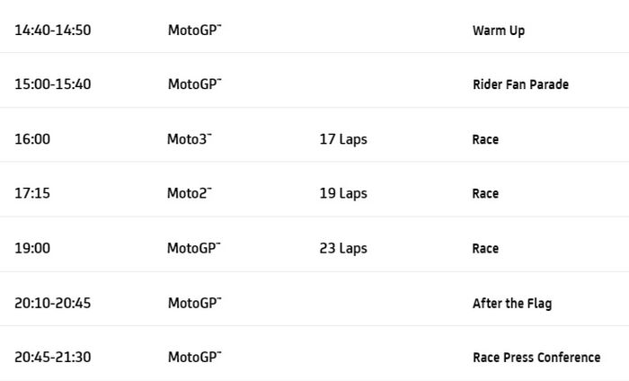This screenshot has width=629, height=381.
Task: Click the 23 Laps text
Action: 343,248
